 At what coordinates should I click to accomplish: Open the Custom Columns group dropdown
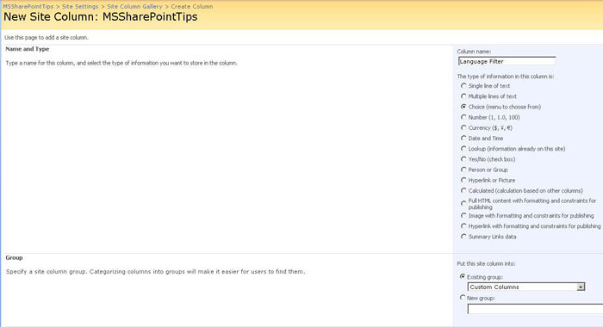[526, 287]
